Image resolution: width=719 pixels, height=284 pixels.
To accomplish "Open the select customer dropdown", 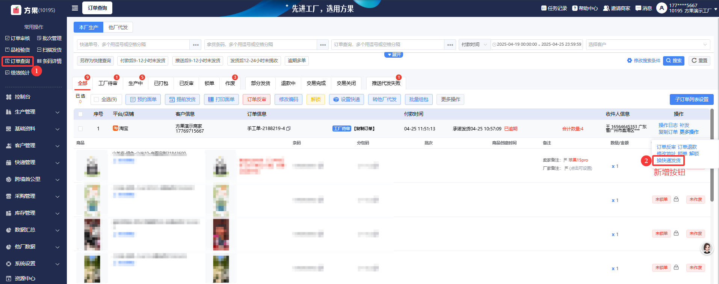I will [x=647, y=45].
